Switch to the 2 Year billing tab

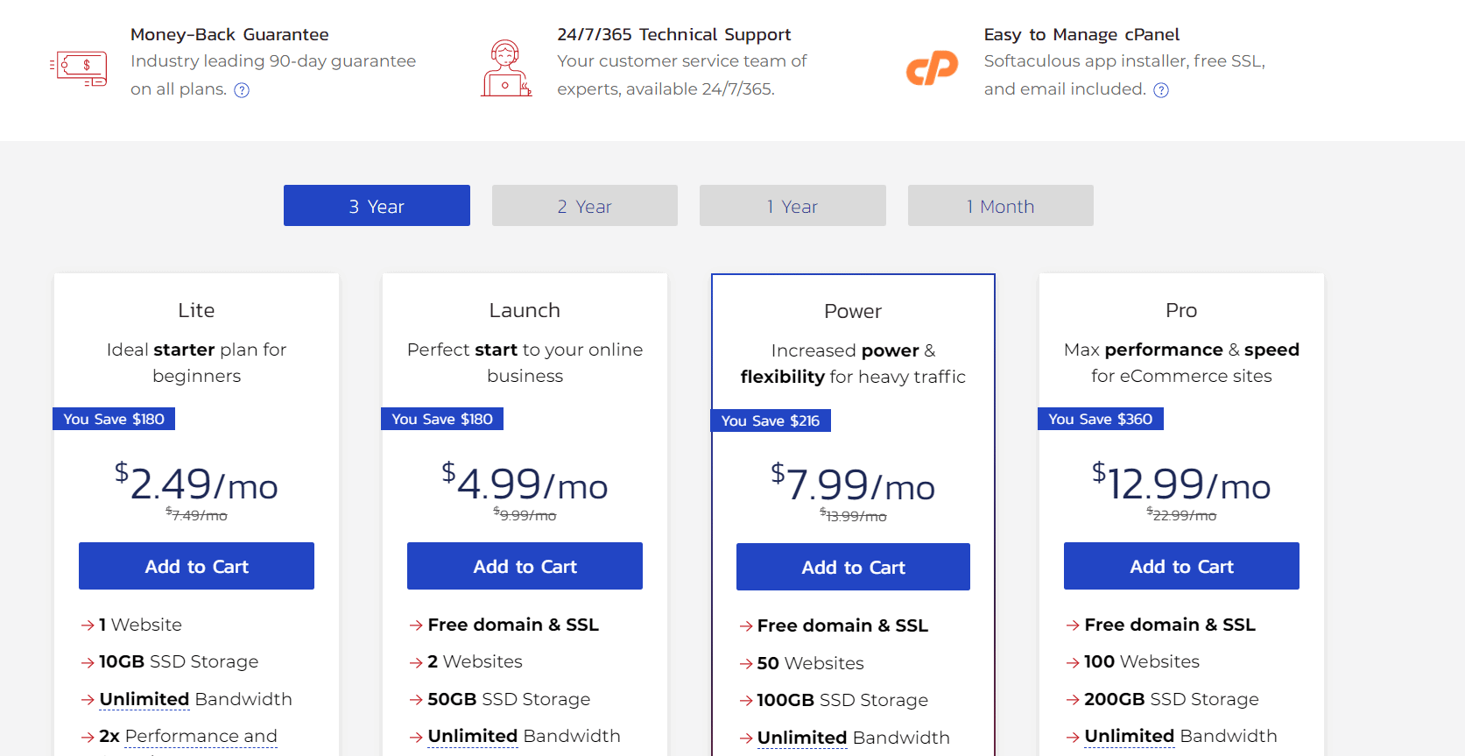[584, 206]
